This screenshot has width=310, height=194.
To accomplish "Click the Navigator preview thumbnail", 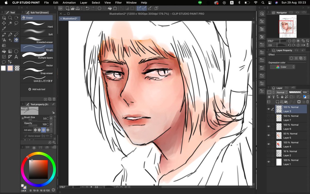I will 288,26.
